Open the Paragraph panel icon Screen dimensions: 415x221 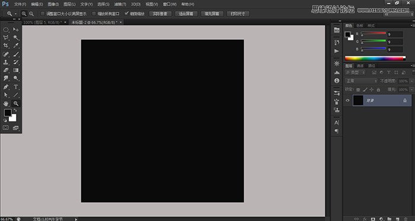pyautogui.click(x=337, y=131)
